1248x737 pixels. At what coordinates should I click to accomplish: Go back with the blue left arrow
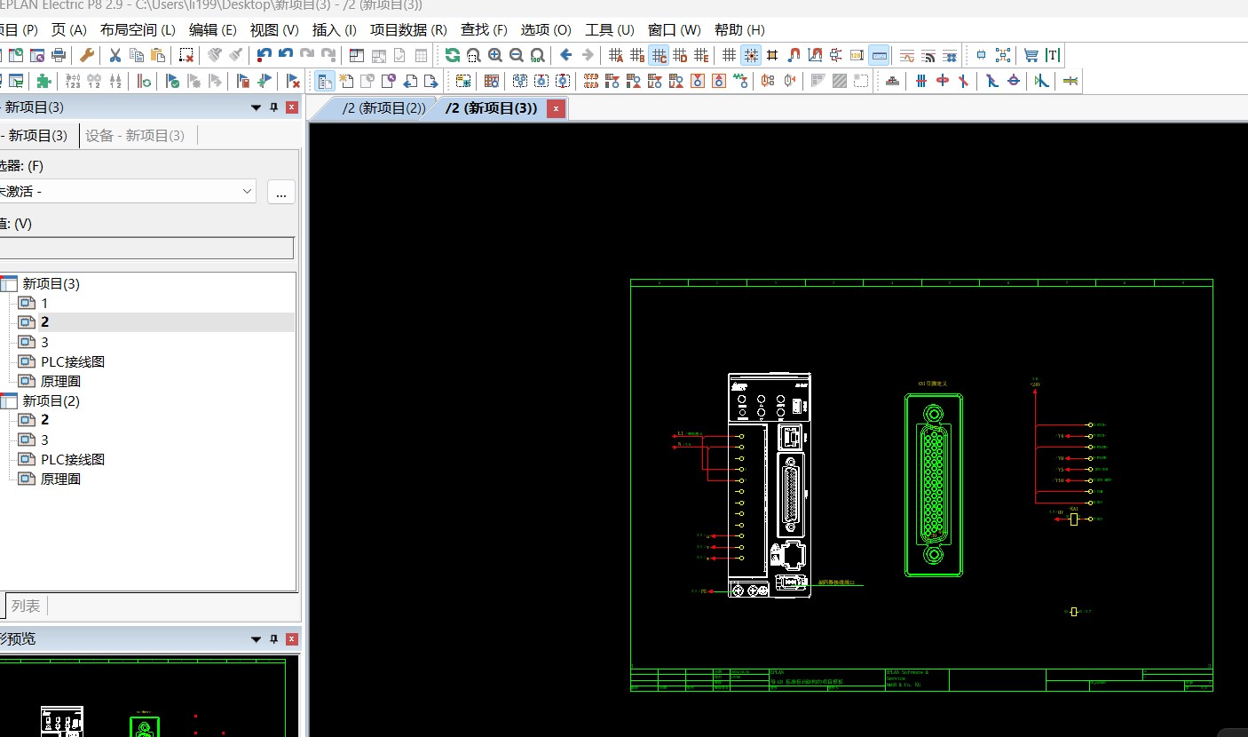click(x=566, y=55)
